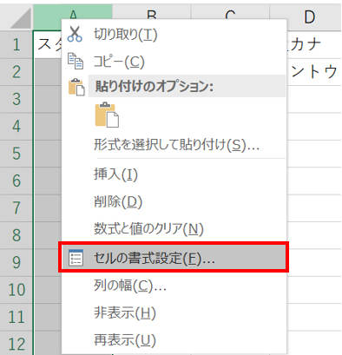
Task: Click cell D2 containing ントウ text
Action: (x=314, y=72)
